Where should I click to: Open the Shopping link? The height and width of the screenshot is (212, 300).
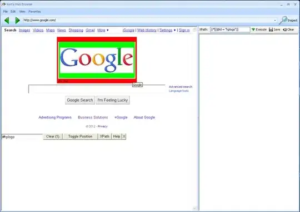76,30
